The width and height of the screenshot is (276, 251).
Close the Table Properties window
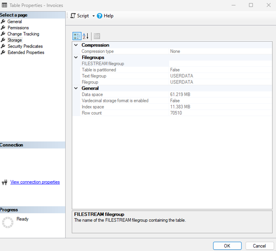pyautogui.click(x=268, y=5)
